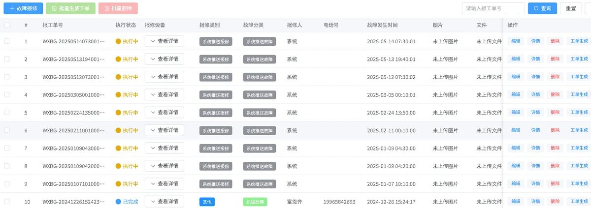Click time cell 2025-03-05 00:10:01

pos(392,95)
